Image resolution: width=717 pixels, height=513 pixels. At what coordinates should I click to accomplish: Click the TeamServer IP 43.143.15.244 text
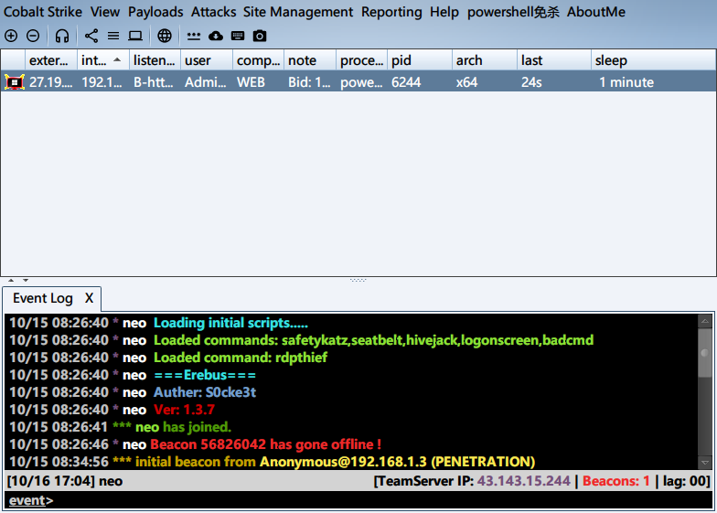[x=523, y=481]
